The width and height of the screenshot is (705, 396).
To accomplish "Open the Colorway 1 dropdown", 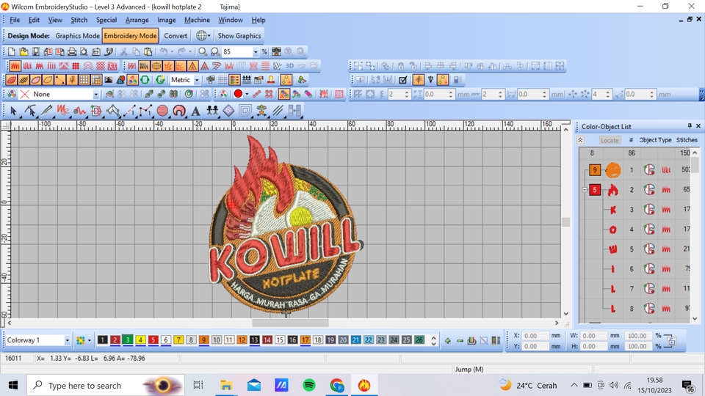I will click(67, 340).
